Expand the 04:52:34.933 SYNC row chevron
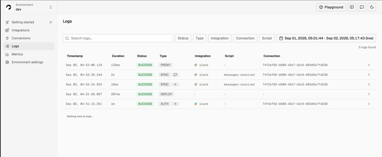382x157 pixels. coord(369,85)
